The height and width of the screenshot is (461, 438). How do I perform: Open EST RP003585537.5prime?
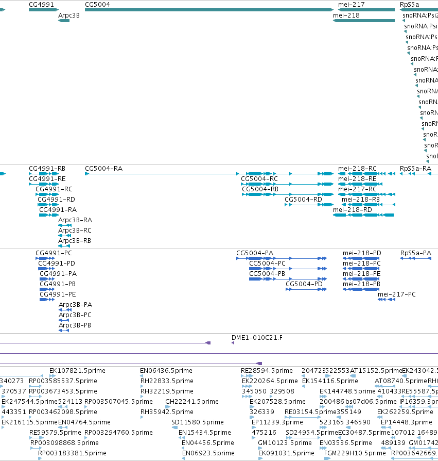coord(63,381)
